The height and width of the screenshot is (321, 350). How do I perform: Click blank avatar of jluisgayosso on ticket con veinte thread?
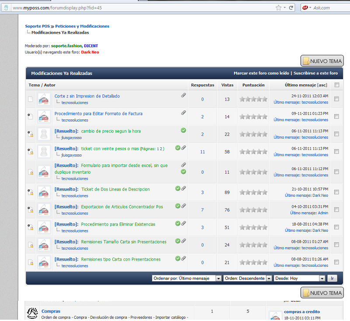click(x=44, y=152)
